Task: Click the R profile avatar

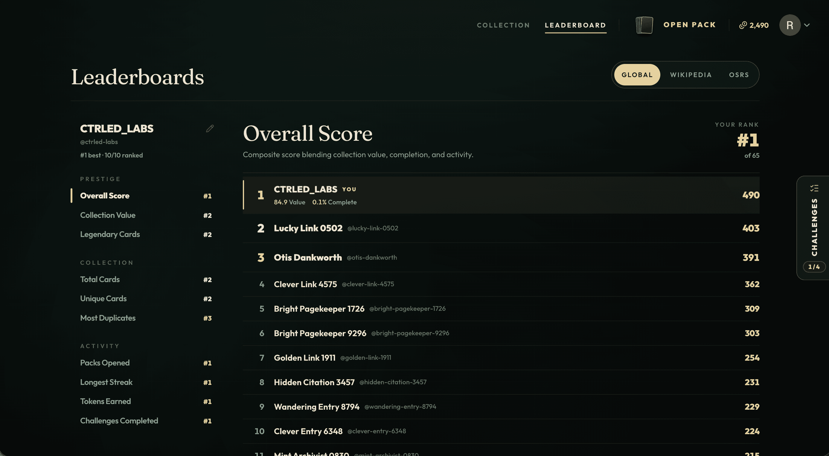Action: 790,25
